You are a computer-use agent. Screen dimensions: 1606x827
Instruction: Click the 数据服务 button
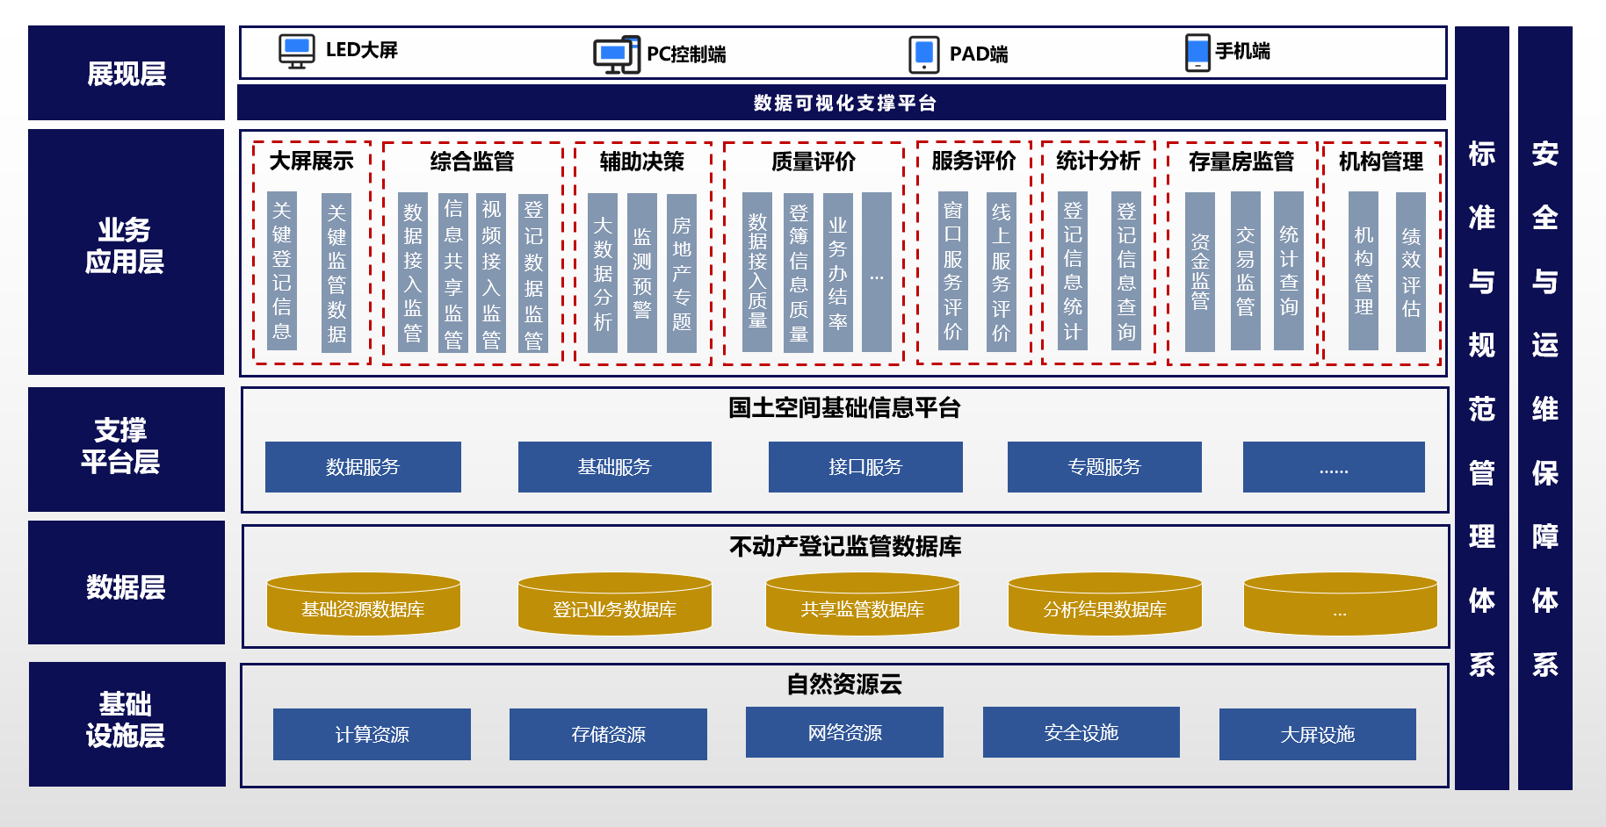point(363,467)
